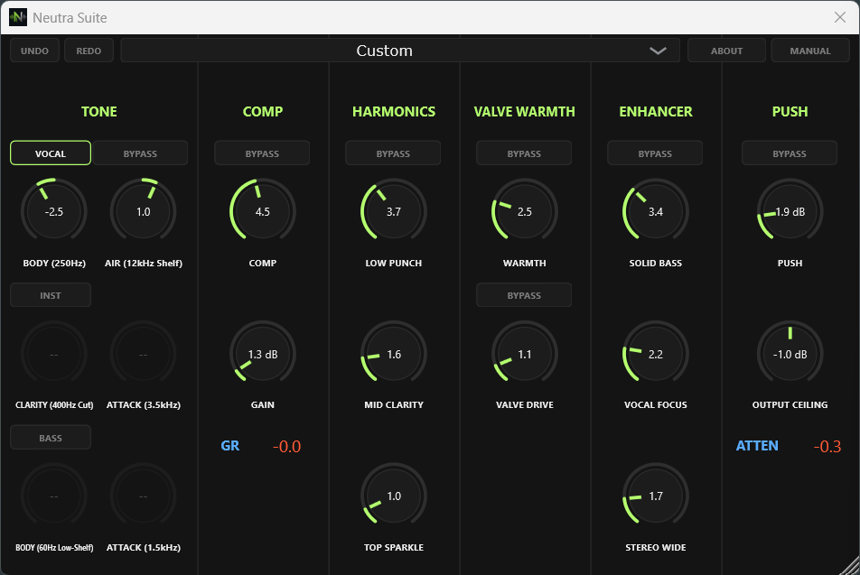Click the ATTEN meter value -0.3
Image resolution: width=860 pixels, height=575 pixels.
coord(827,446)
